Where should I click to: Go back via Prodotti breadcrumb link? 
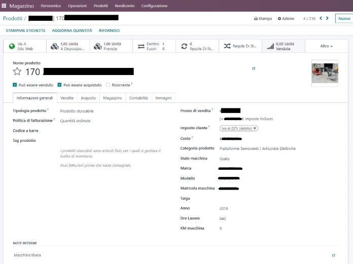(13, 18)
